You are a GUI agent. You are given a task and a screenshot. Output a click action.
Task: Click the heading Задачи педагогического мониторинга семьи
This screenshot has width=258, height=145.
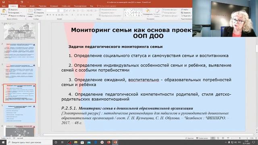116,47
